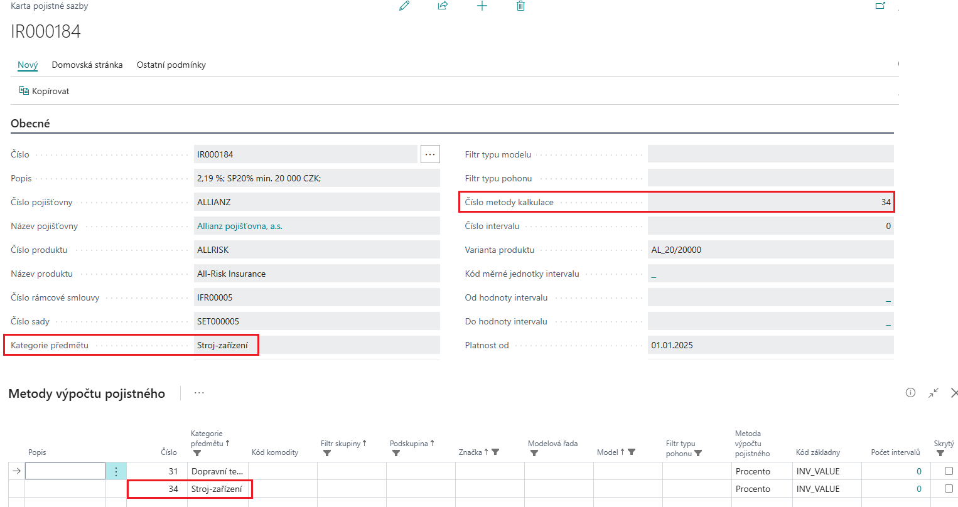This screenshot has height=507, width=958.
Task: Tick Skrytý checkbox for row 34
Action: click(949, 488)
